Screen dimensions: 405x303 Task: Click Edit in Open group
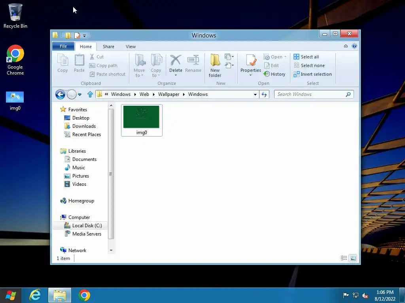[271, 65]
